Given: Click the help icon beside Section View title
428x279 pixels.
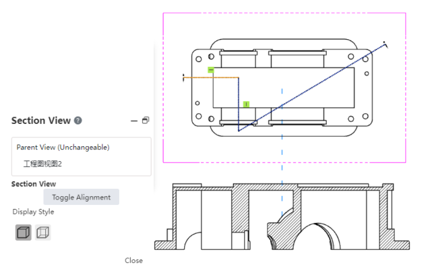Looking at the screenshot, I should tap(78, 121).
